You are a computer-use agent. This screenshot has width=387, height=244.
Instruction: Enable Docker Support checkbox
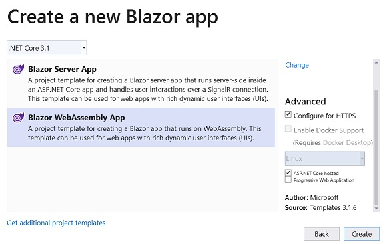(288, 129)
